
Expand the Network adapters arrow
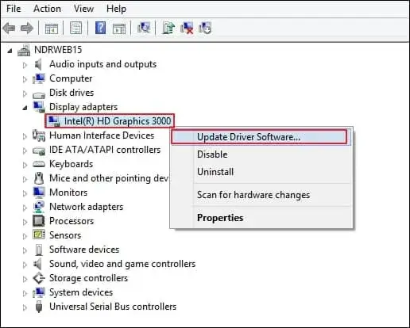click(x=25, y=208)
